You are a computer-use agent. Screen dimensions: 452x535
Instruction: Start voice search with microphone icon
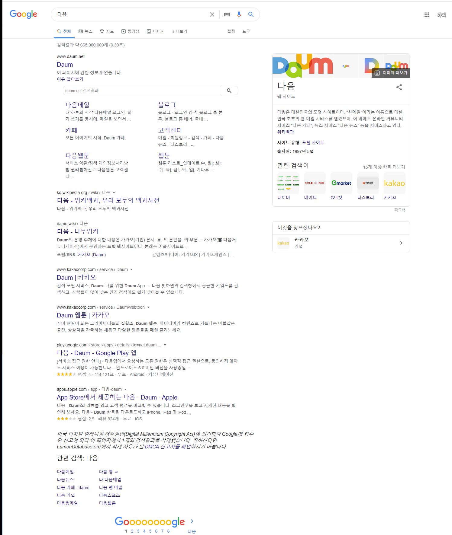coord(239,14)
